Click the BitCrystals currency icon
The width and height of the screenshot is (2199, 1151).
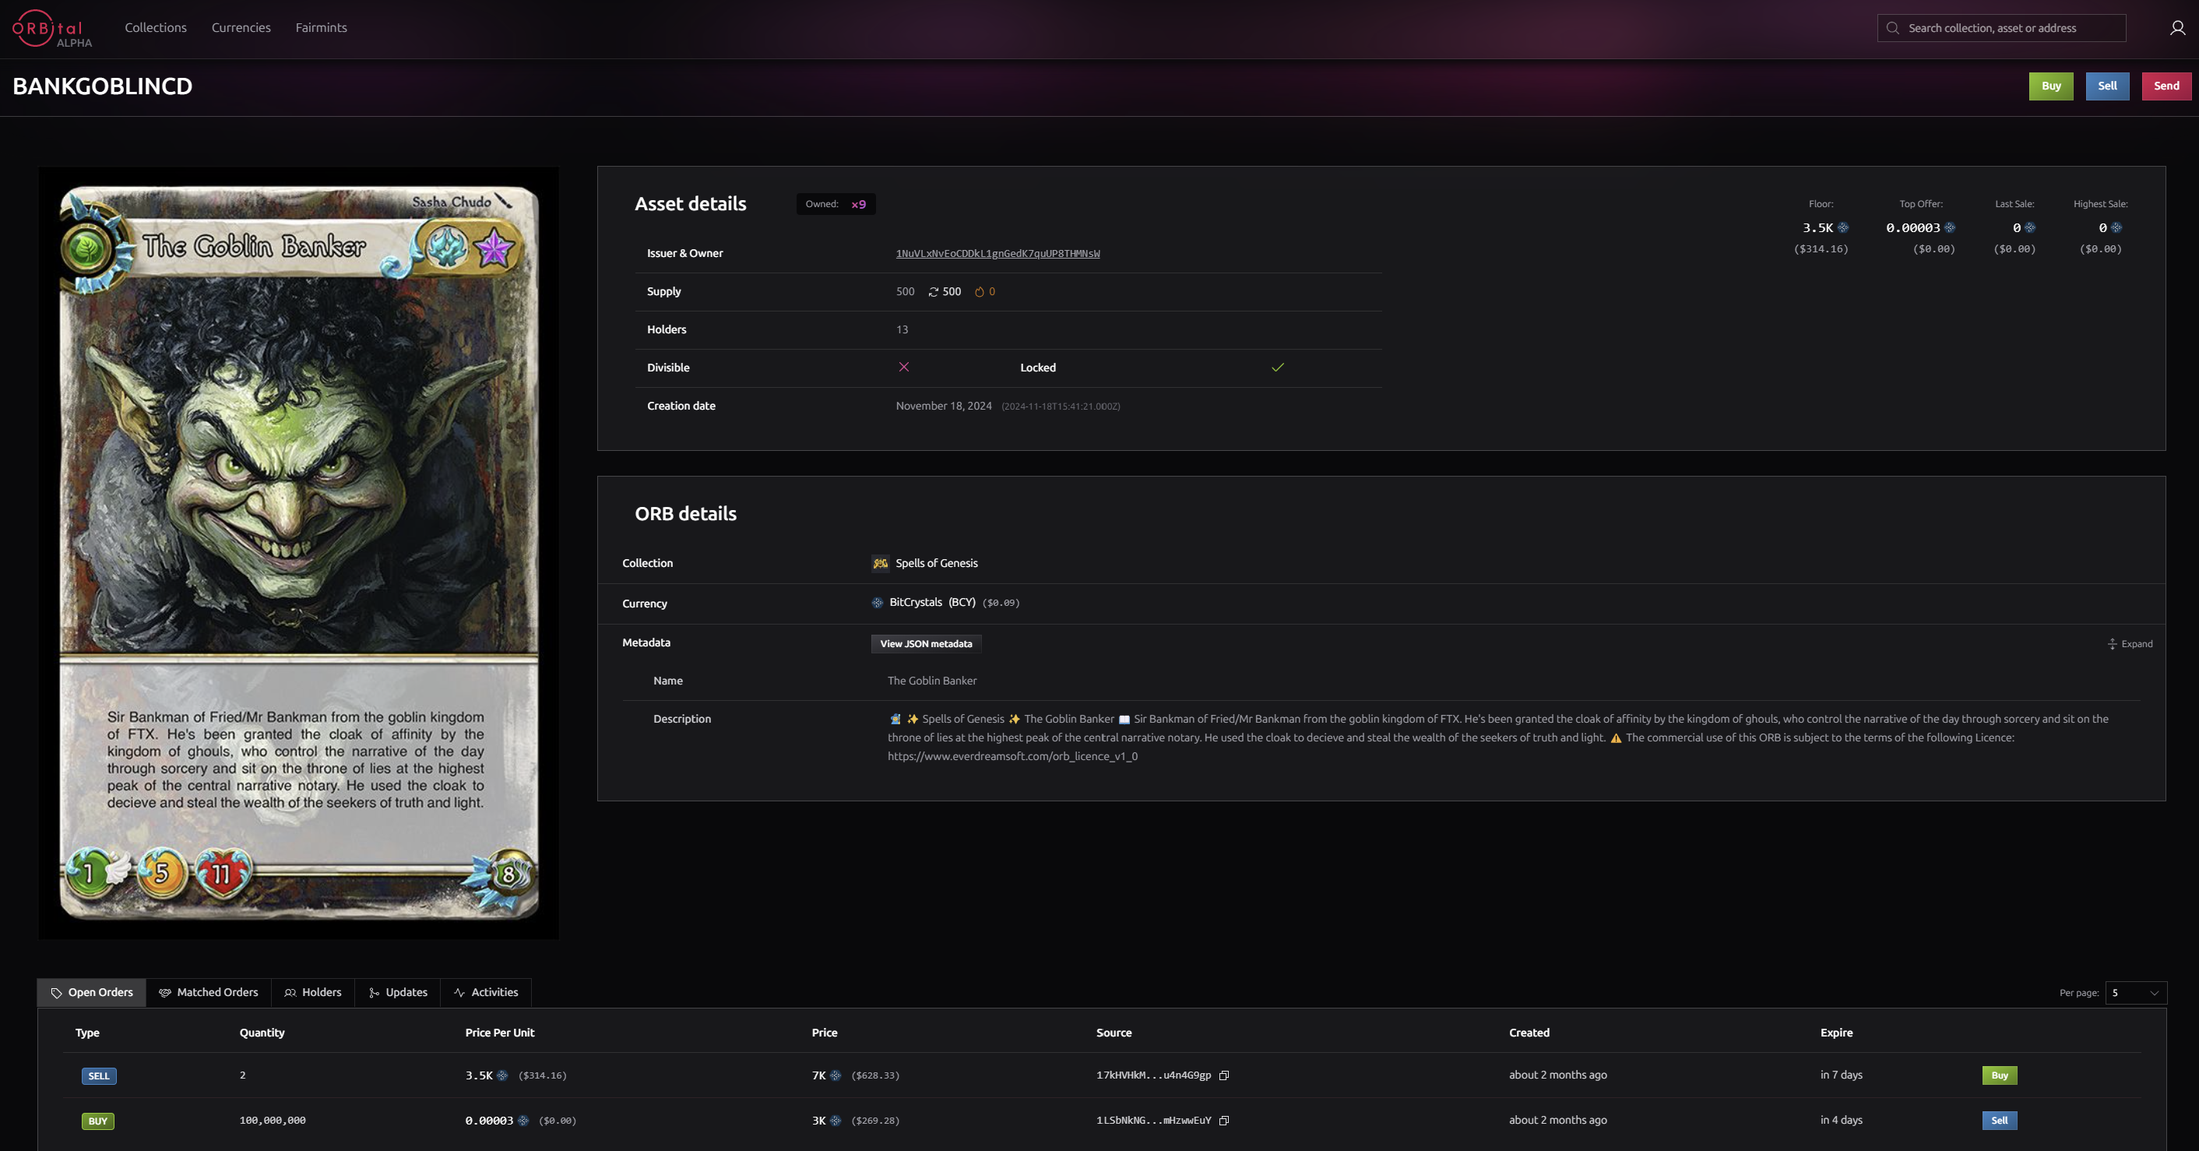point(877,603)
